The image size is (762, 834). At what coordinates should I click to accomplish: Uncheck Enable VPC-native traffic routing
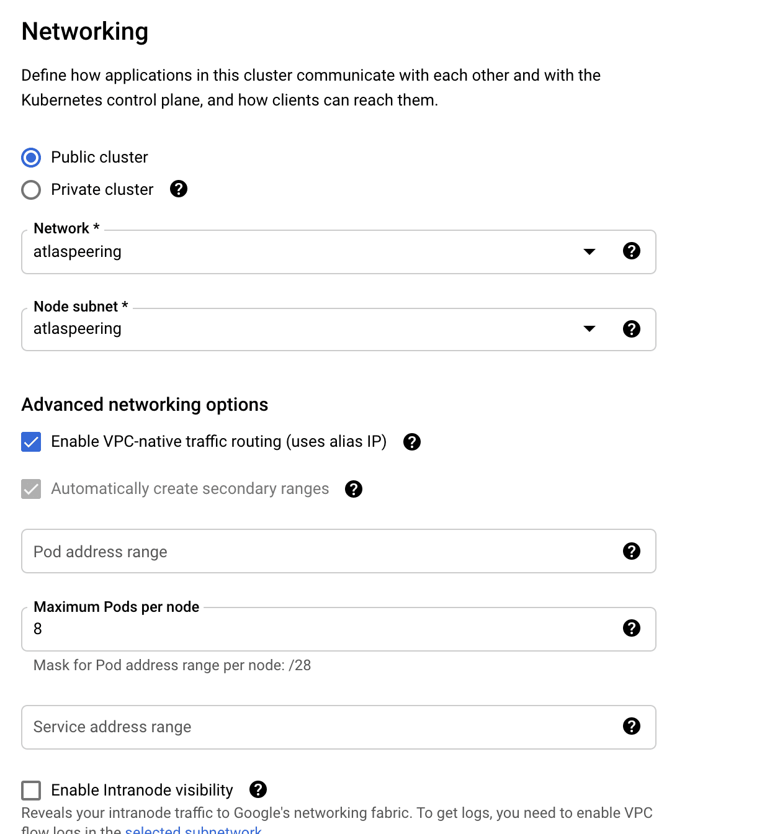31,442
